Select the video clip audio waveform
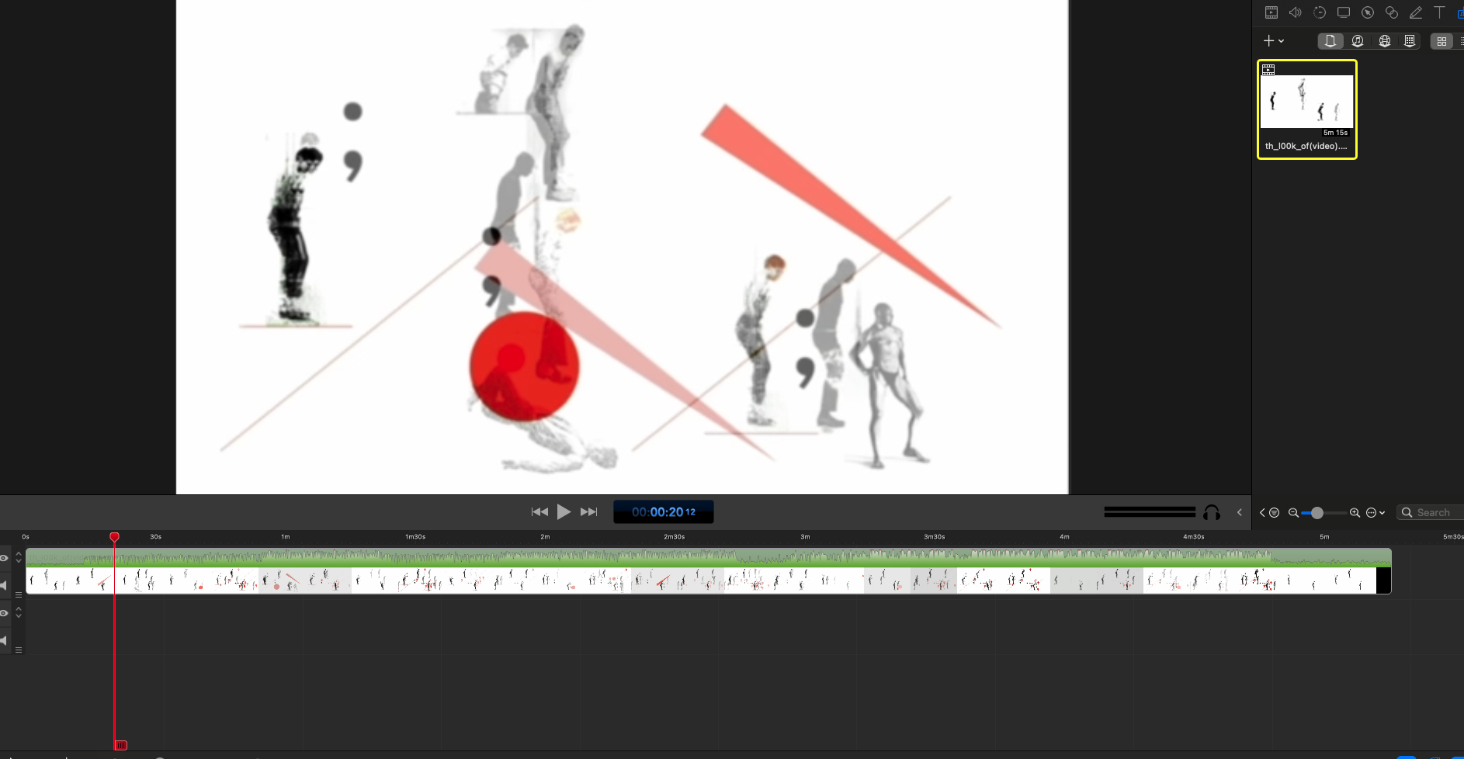The width and height of the screenshot is (1464, 759). (708, 557)
